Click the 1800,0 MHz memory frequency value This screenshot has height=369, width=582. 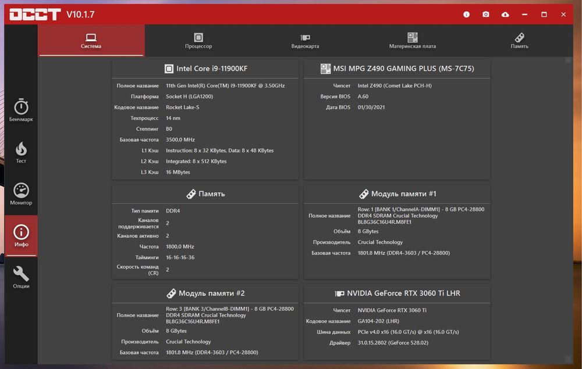[x=180, y=246]
